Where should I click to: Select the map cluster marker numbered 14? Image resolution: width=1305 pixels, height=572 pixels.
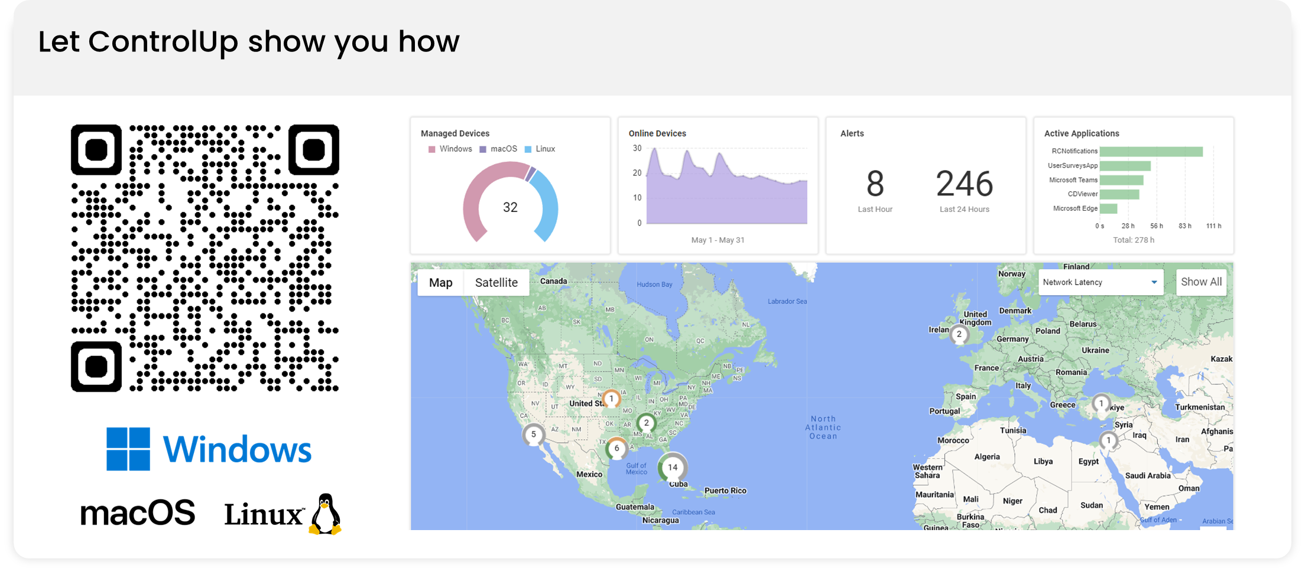pos(673,467)
